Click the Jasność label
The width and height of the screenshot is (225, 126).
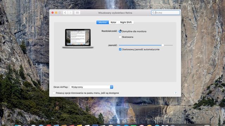click(112, 45)
